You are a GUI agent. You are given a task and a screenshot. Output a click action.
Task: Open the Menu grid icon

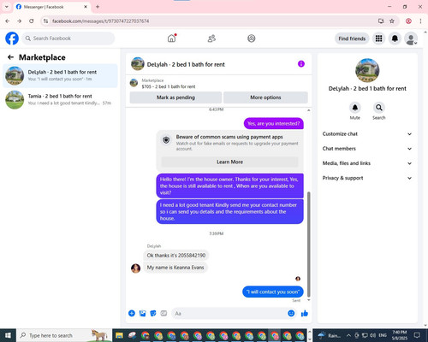378,38
